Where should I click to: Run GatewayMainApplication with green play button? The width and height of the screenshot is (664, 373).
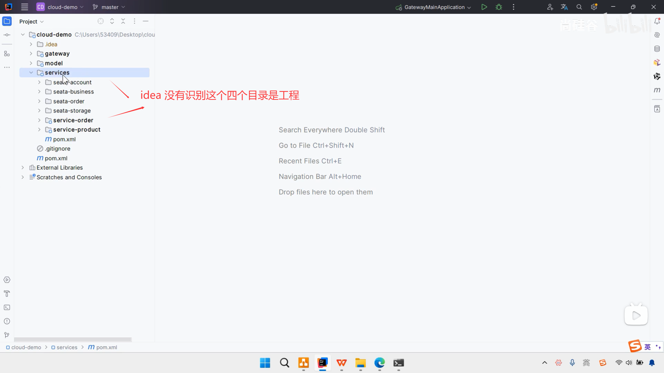484,7
